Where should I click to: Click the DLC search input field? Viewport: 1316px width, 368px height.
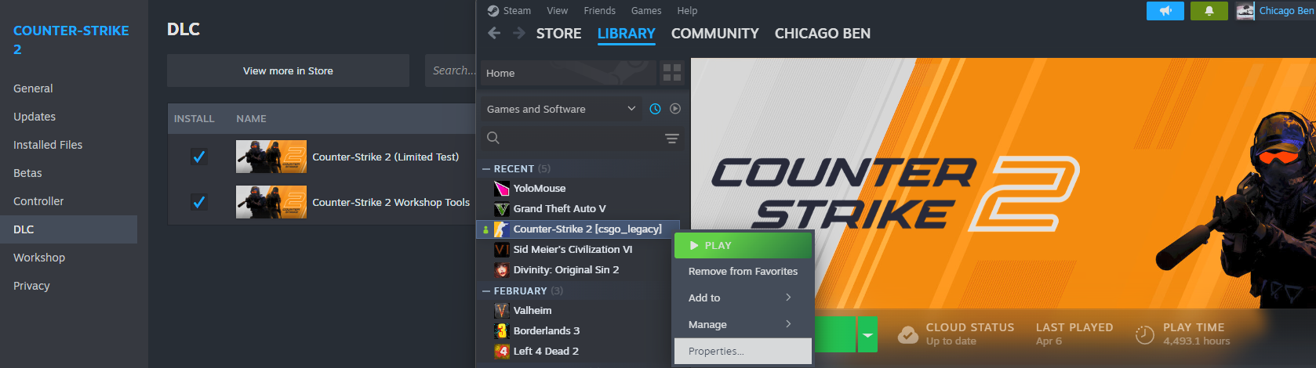[450, 70]
